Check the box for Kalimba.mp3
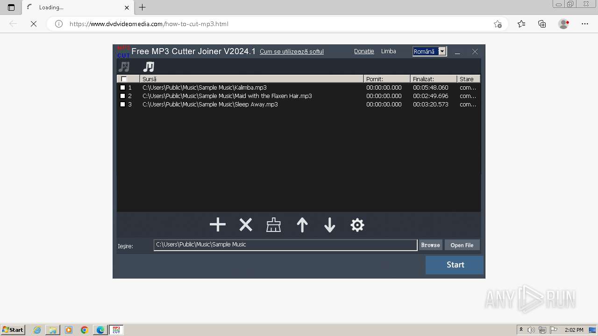 tap(123, 87)
